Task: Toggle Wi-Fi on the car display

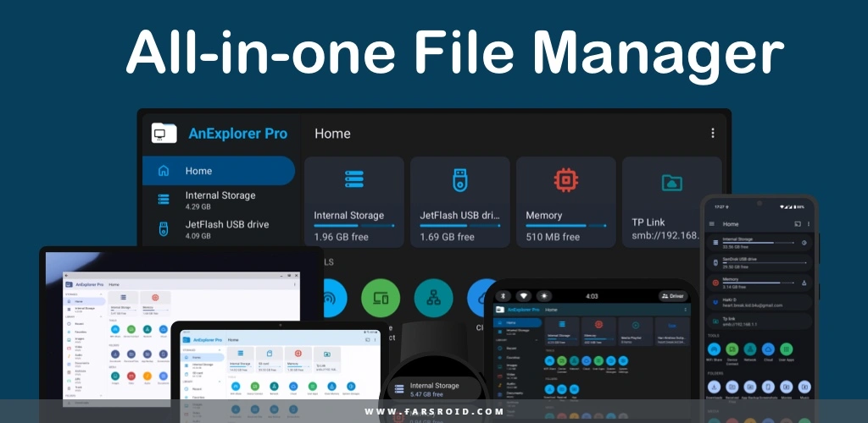Action: click(524, 296)
